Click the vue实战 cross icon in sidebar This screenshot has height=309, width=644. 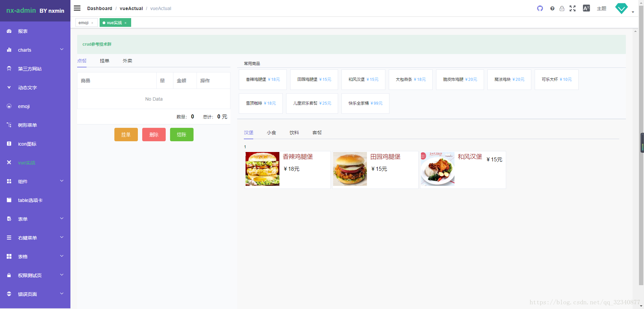coord(9,163)
